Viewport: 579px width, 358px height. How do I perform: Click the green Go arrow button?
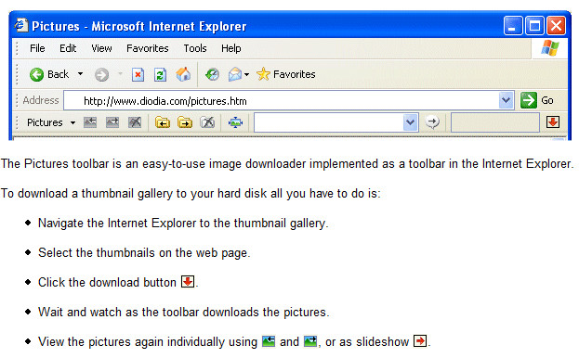click(529, 100)
